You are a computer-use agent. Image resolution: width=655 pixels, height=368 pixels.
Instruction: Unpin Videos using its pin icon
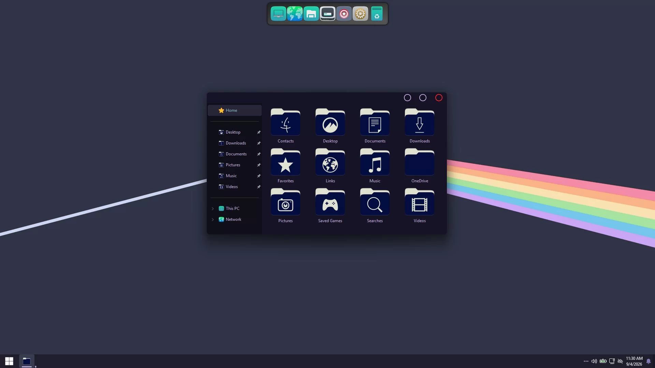pos(259,187)
